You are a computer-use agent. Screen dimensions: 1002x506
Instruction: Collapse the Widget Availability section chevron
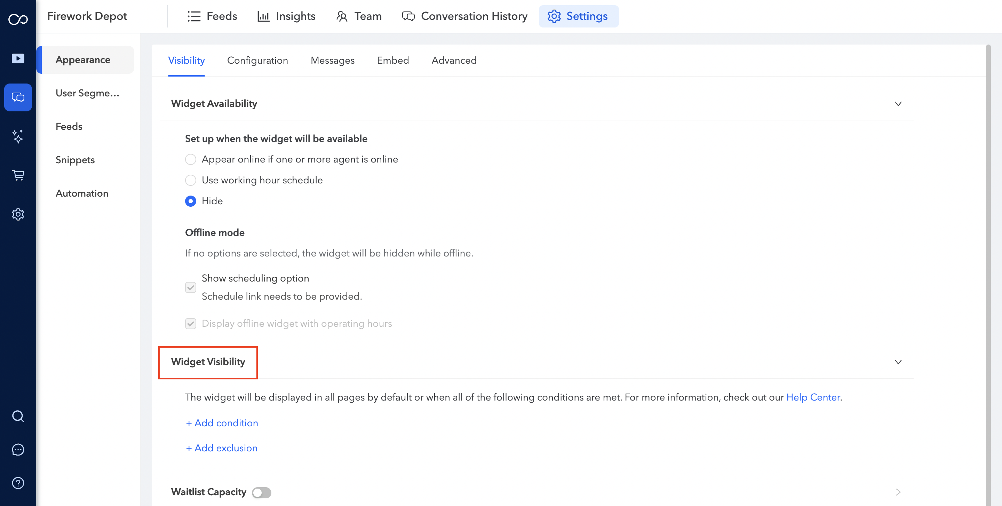tap(898, 104)
